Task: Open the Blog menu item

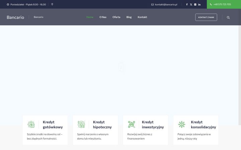Action: coord(129,17)
